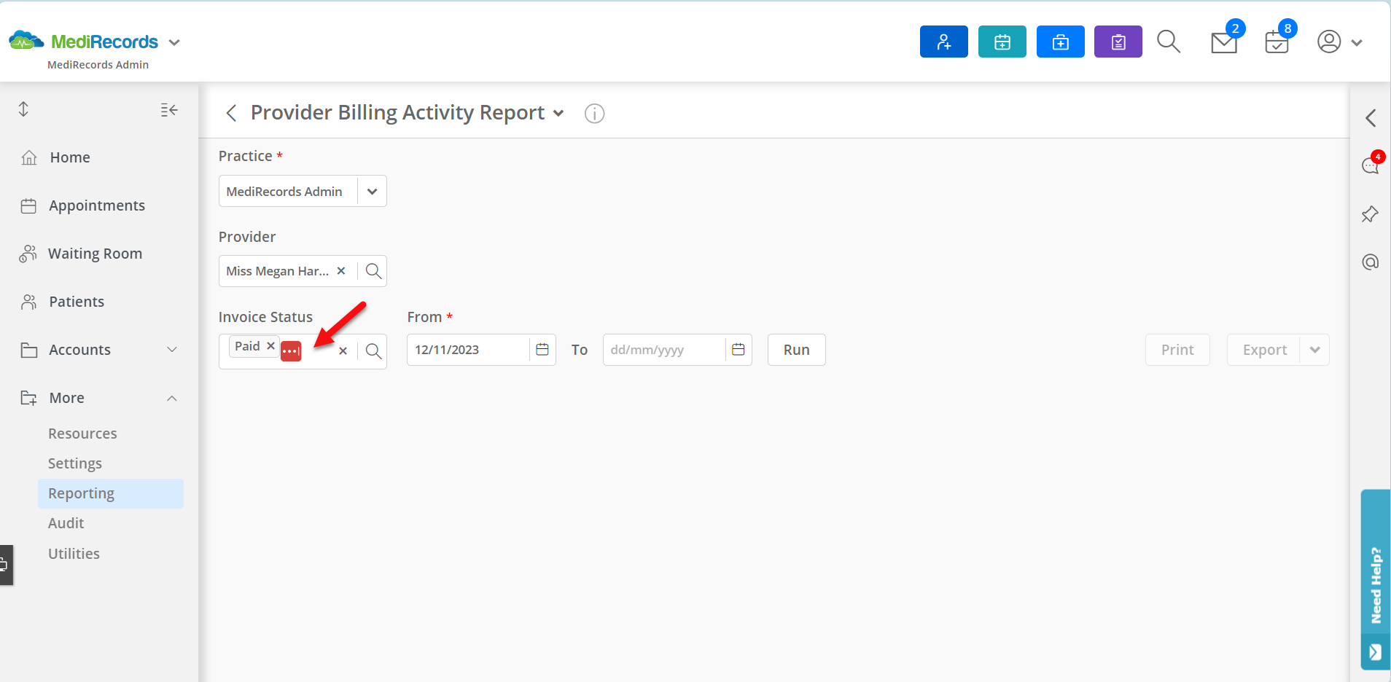Open the report title dropdown chevron
This screenshot has height=682, width=1391.
[558, 113]
